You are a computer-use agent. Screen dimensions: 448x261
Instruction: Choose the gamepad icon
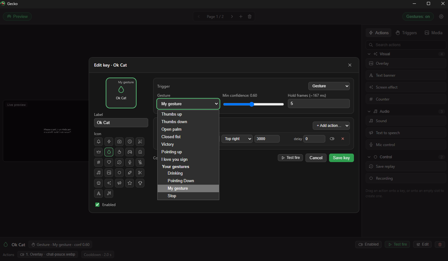click(x=130, y=152)
